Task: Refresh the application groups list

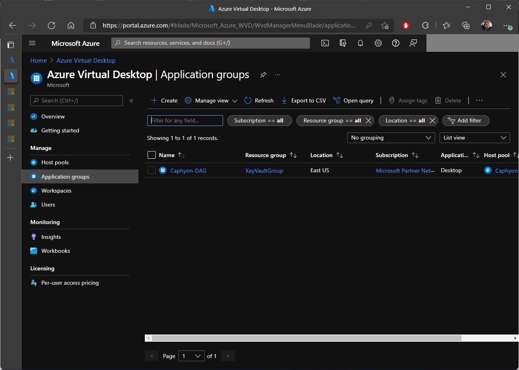Action: pyautogui.click(x=259, y=100)
